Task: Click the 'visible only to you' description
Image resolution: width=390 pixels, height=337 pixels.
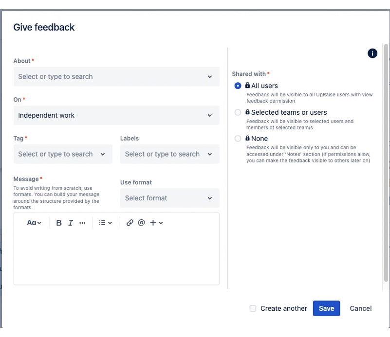Action: click(x=308, y=154)
